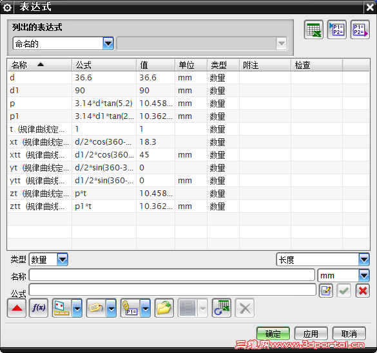Click the create interpart reference P1= icon

pos(130,308)
